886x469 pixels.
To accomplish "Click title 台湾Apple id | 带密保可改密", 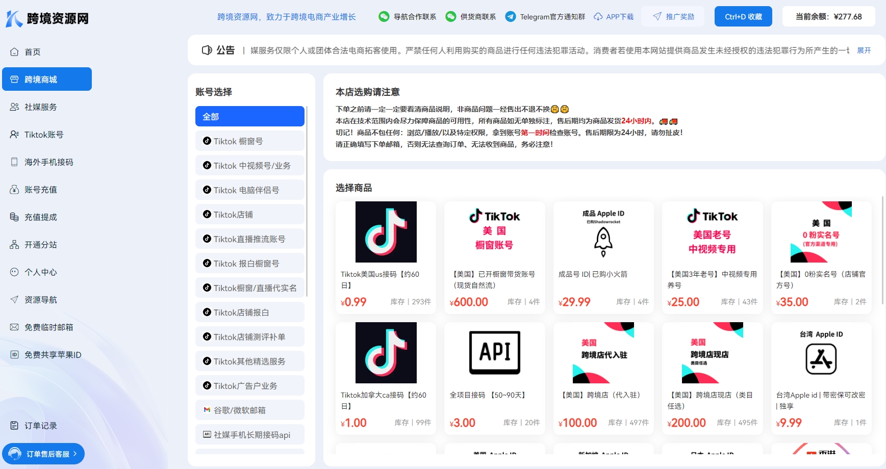I will pos(821,401).
